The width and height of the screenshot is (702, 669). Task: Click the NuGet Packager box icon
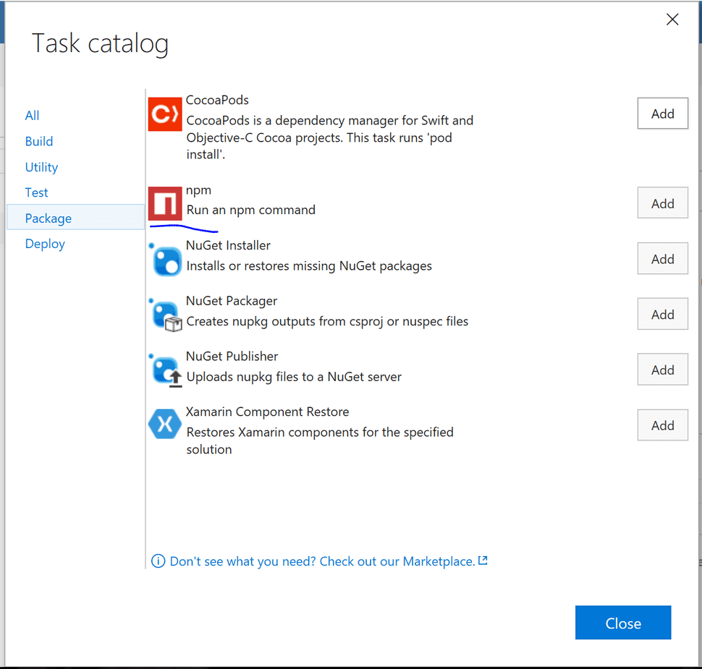pyautogui.click(x=165, y=315)
